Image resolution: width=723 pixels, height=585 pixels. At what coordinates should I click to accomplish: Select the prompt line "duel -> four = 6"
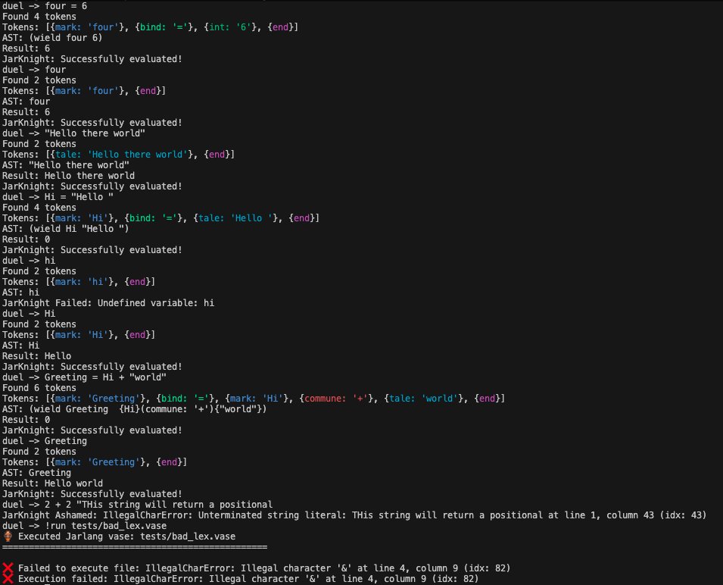[x=45, y=6]
